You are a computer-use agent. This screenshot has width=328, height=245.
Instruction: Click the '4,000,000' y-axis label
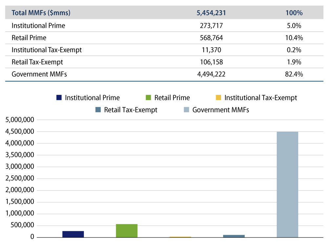tap(20, 143)
